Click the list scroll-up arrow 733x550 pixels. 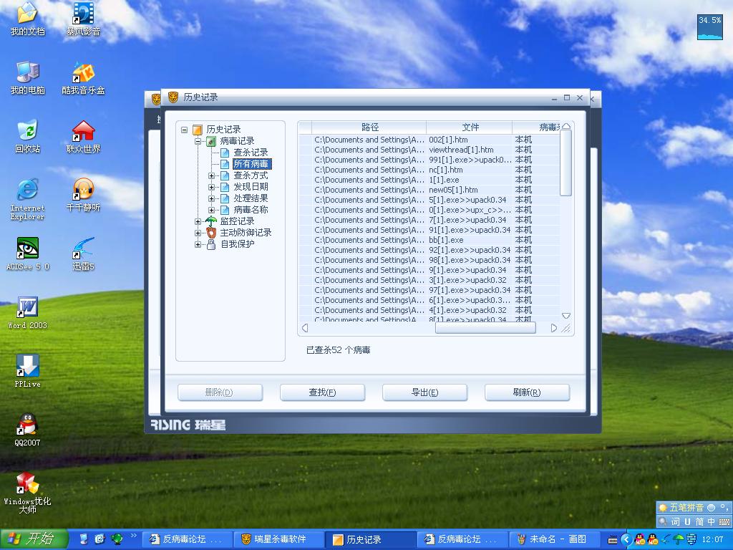click(565, 126)
